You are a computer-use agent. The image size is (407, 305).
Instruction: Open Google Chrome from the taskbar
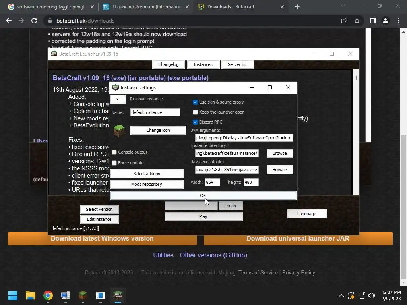point(48,295)
